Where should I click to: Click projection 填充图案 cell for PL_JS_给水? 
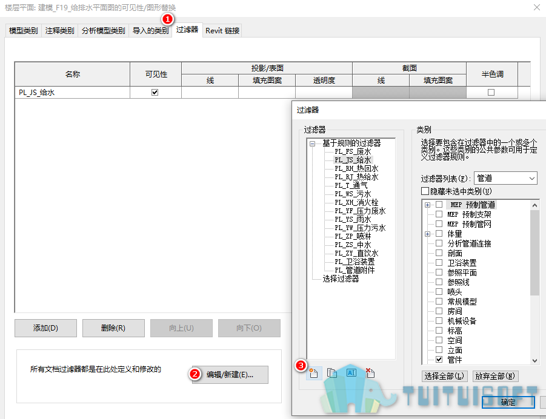click(x=267, y=92)
